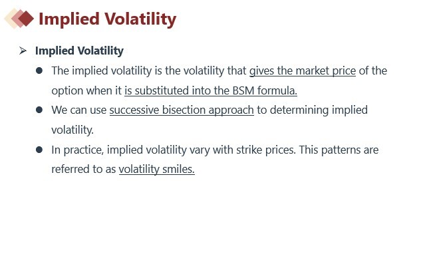Image resolution: width=425 pixels, height=278 pixels.
Task: Open the underlined 'gives the market price' text
Action: pyautogui.click(x=303, y=71)
